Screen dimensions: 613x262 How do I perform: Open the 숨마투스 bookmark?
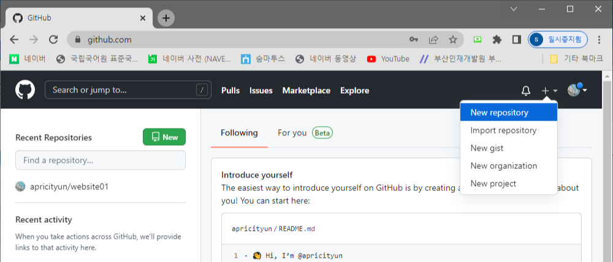coord(263,59)
